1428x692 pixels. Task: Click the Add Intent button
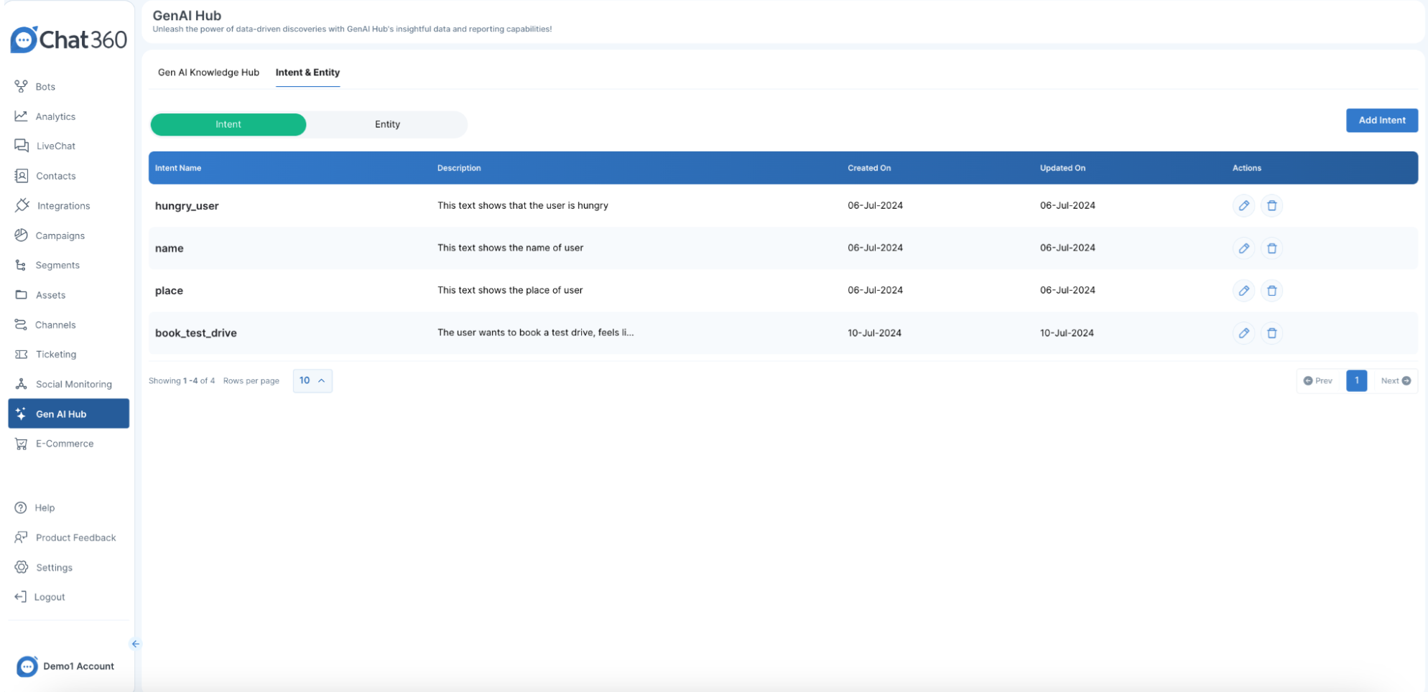point(1381,120)
